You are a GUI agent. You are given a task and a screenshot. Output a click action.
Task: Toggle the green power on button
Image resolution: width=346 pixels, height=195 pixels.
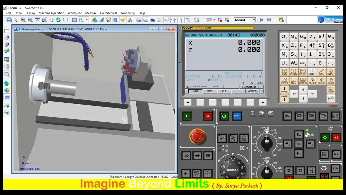pos(187,116)
